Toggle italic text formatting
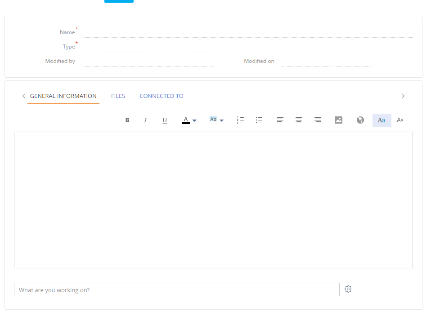The width and height of the screenshot is (431, 320). (145, 120)
